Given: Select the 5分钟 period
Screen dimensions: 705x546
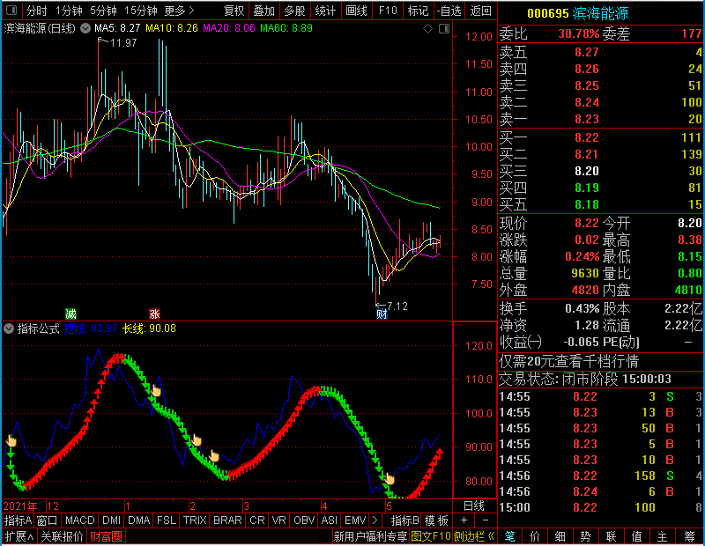Looking at the screenshot, I should click(x=103, y=11).
